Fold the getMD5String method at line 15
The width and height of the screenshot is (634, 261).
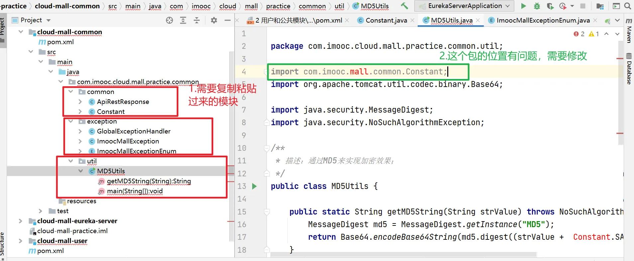pyautogui.click(x=266, y=212)
